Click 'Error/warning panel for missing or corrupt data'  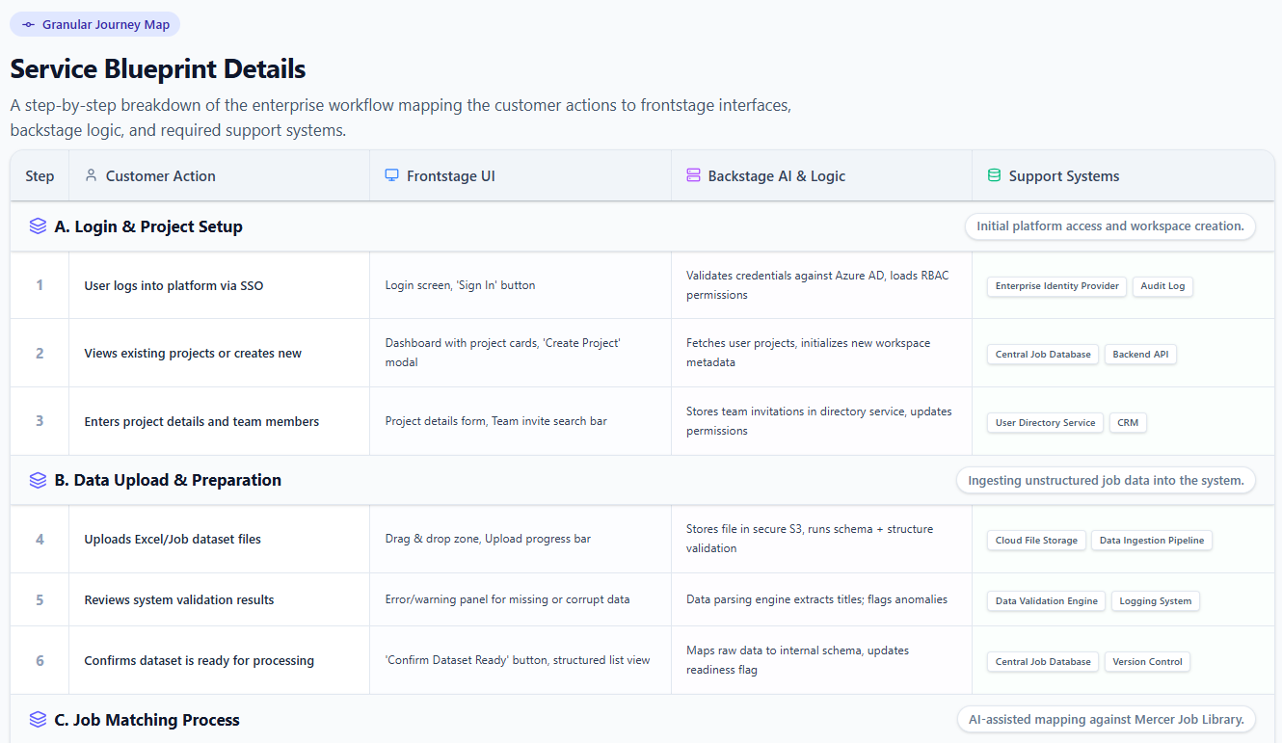508,599
